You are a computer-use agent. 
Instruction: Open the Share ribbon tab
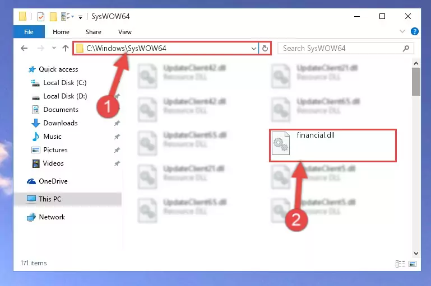[94, 32]
